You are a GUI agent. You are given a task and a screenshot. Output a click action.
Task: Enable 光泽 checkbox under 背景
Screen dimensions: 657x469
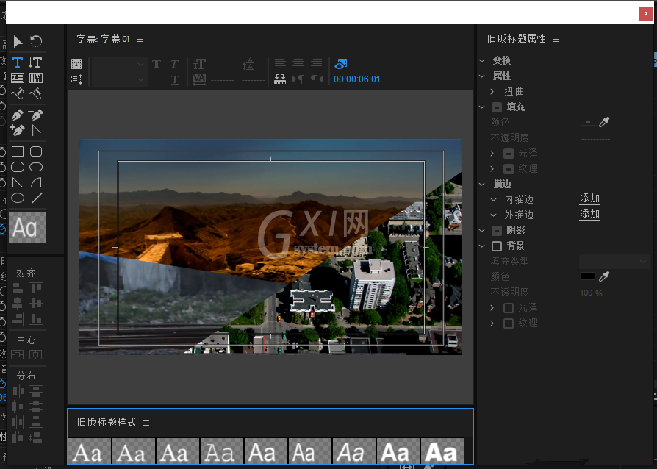pyautogui.click(x=509, y=308)
